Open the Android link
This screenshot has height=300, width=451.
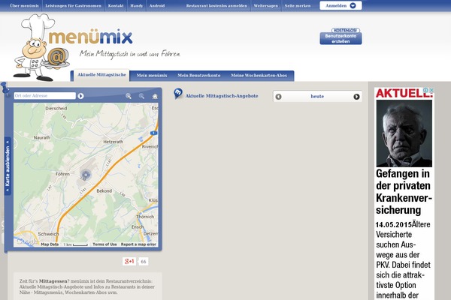pos(157,6)
